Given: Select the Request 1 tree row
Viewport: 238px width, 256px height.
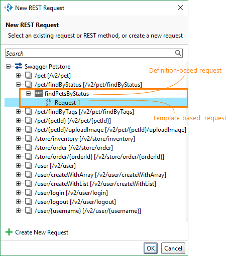Looking at the screenshot, I should pos(95,102).
